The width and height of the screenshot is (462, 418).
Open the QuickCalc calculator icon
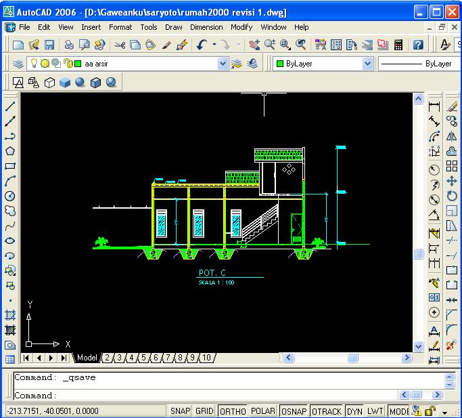click(x=398, y=45)
